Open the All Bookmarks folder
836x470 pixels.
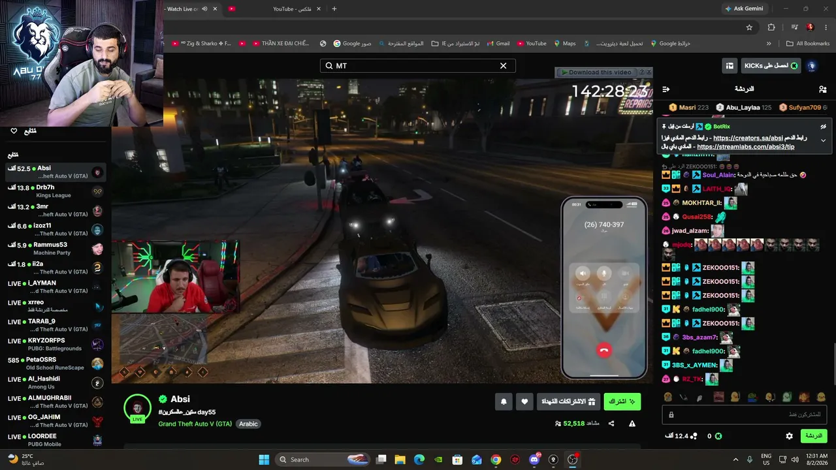tap(808, 44)
